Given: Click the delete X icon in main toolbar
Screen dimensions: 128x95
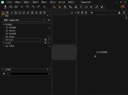Looking at the screenshot, I should [22, 7].
